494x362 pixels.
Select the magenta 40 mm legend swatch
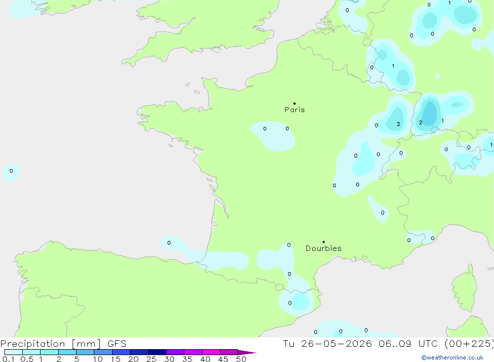tap(211, 352)
